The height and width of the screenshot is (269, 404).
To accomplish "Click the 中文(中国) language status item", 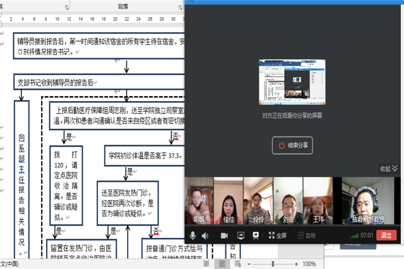I will tap(11, 263).
